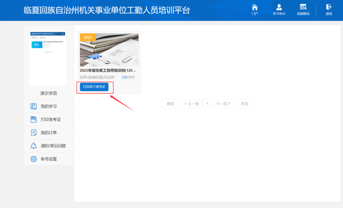Click the 退出 logout icon
This screenshot has height=208, width=343.
pyautogui.click(x=329, y=9)
